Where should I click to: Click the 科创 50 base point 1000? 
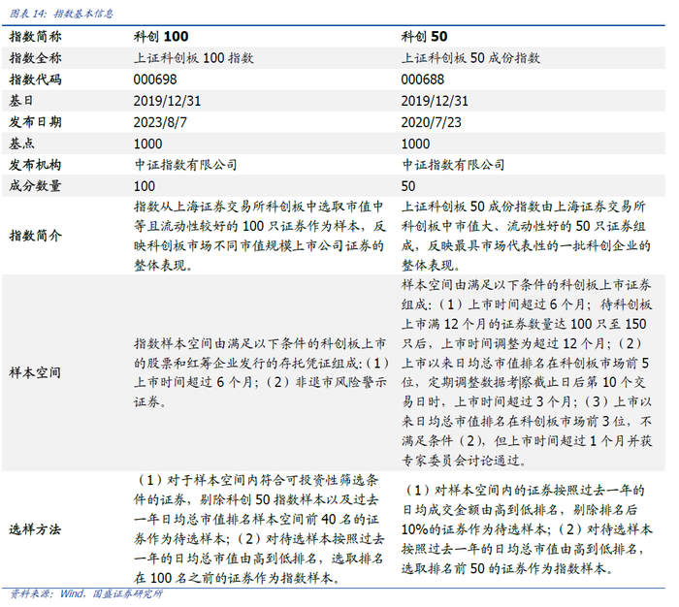click(x=415, y=144)
